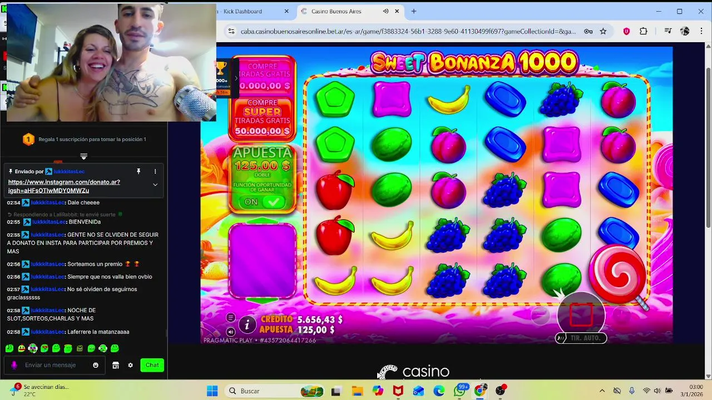Increase bet with the plus button
The image size is (712, 400).
622,316
